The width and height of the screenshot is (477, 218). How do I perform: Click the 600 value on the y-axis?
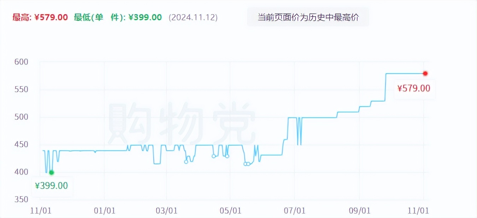click(x=22, y=62)
